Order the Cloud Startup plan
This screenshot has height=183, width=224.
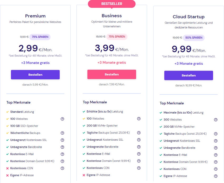click(x=189, y=75)
